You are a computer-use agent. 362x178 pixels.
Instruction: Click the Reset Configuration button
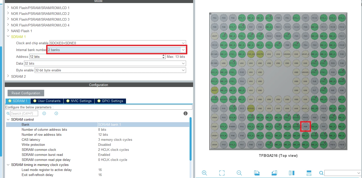pyautogui.click(x=26, y=93)
